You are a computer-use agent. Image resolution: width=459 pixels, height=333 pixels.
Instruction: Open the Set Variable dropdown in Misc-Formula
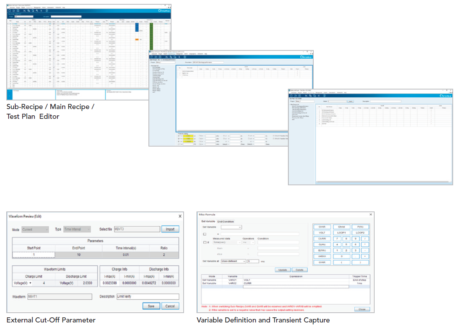(x=231, y=227)
